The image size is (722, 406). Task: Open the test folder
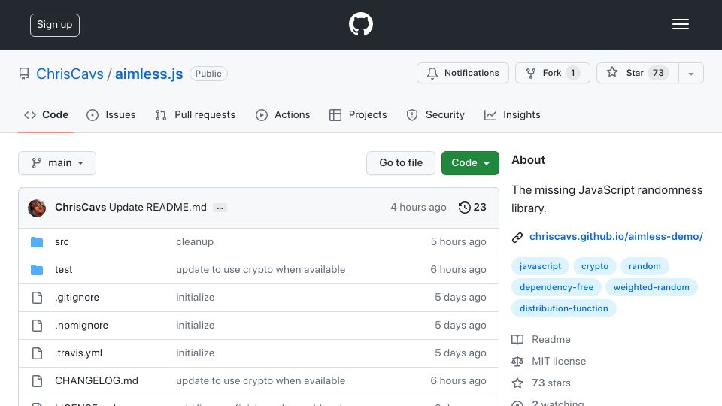(63, 270)
